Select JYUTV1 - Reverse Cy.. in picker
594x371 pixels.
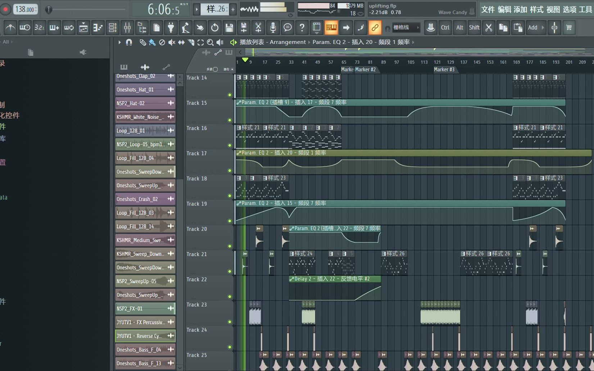click(145, 336)
